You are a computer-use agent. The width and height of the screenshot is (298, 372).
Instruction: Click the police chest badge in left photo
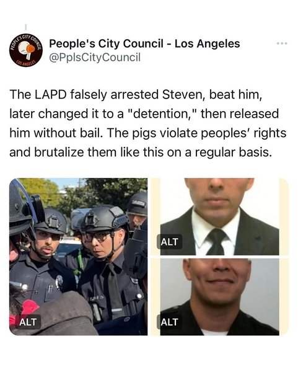click(59, 281)
